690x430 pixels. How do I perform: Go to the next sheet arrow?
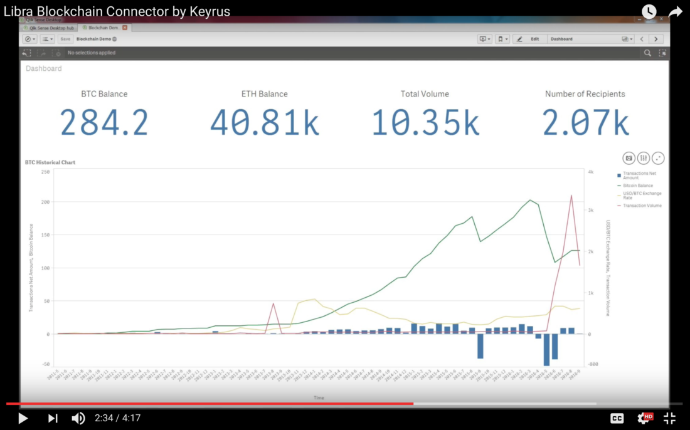tap(655, 39)
